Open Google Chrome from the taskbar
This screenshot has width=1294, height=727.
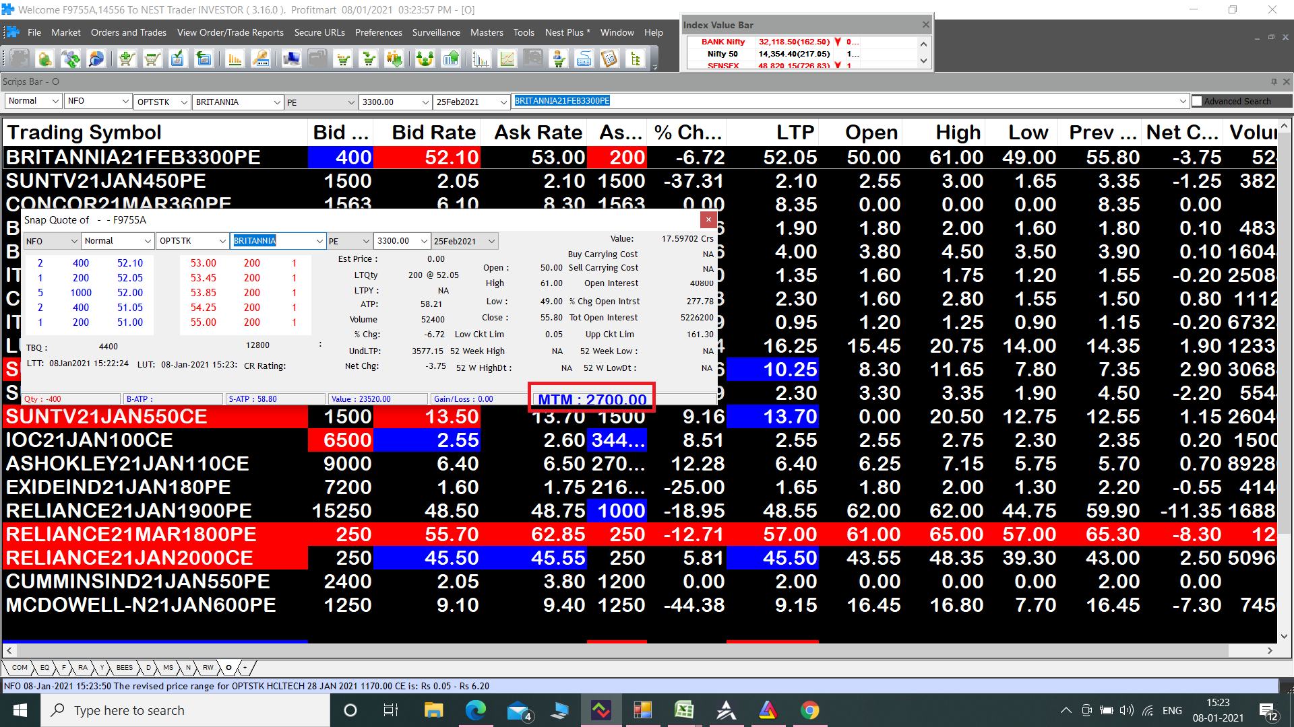coord(809,710)
